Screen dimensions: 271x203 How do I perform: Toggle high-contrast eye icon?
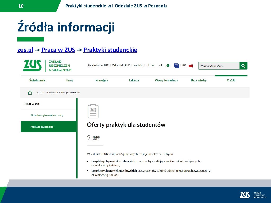(168, 66)
